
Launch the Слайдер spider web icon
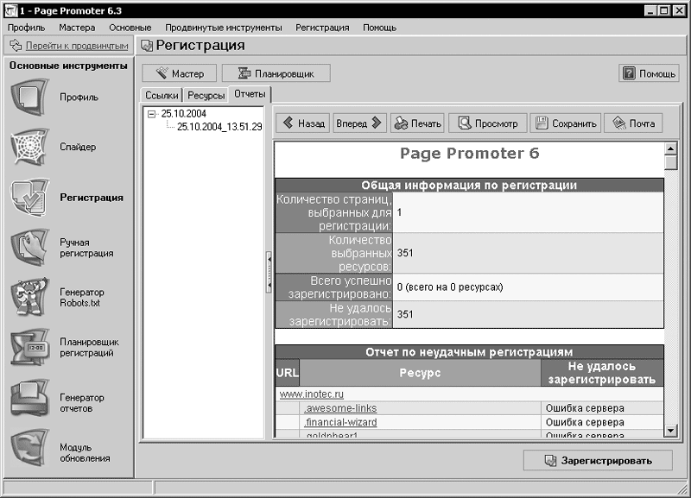click(x=29, y=147)
